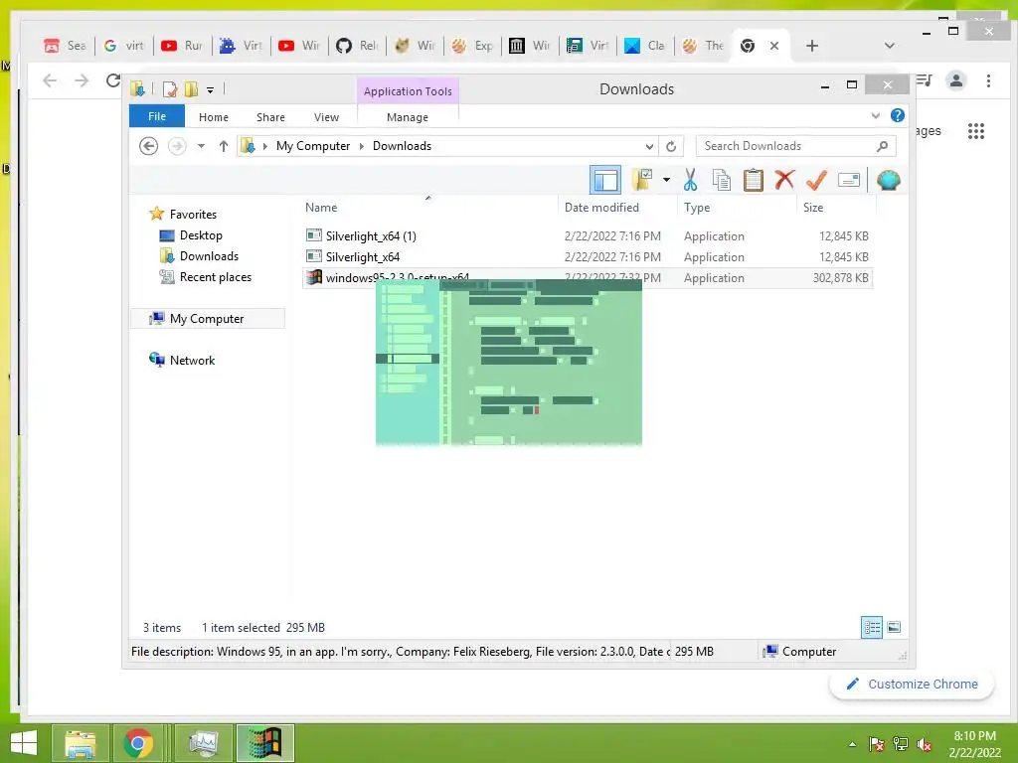Click the Chrome profile avatar icon

pos(955,80)
